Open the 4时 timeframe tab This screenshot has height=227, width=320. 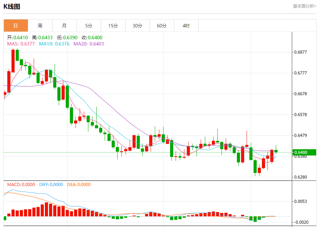click(186, 26)
